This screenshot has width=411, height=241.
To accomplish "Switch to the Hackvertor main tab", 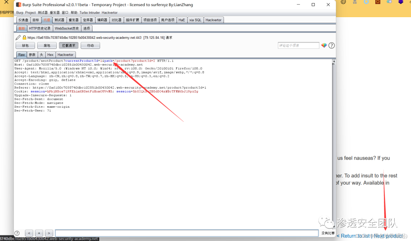I will pyautogui.click(x=213, y=20).
